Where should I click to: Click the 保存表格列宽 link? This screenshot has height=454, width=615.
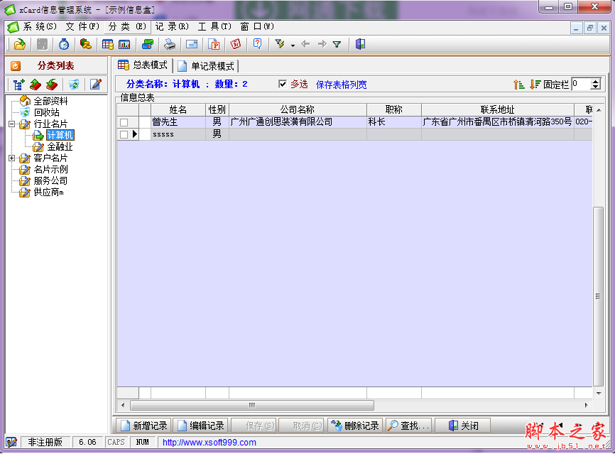coord(342,85)
